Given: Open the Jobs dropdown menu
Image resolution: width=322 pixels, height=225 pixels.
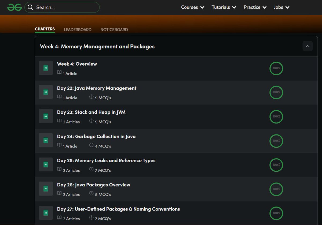Looking at the screenshot, I should pos(281,7).
